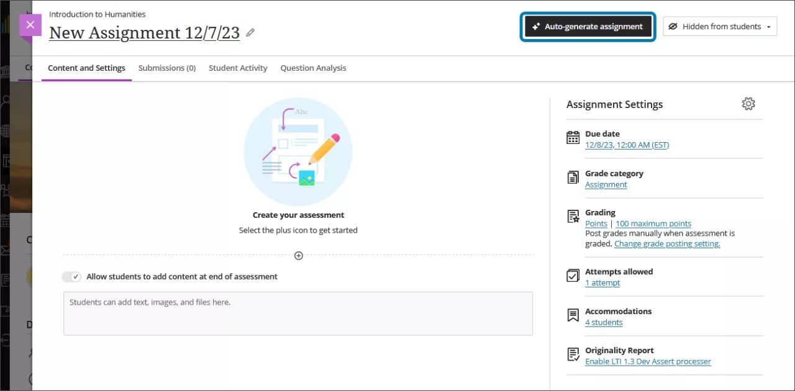This screenshot has height=391, width=795.
Task: Click the pencil icon to rename the assignment
Action: [x=250, y=32]
